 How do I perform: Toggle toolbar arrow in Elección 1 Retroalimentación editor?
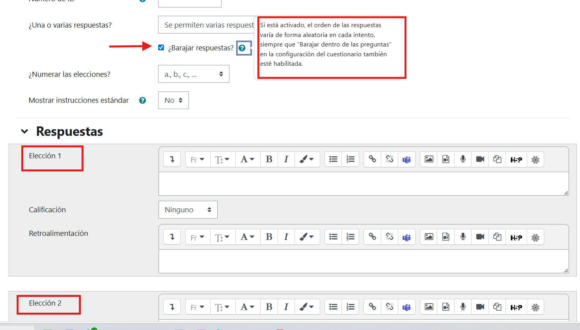172,237
